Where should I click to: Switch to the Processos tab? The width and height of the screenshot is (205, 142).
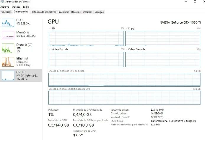click(x=6, y=12)
